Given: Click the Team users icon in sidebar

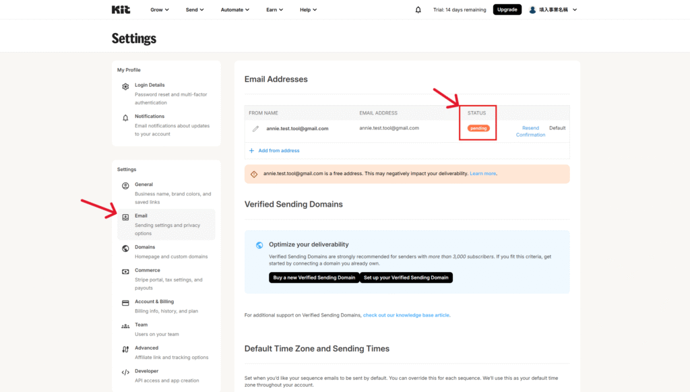Looking at the screenshot, I should [125, 326].
